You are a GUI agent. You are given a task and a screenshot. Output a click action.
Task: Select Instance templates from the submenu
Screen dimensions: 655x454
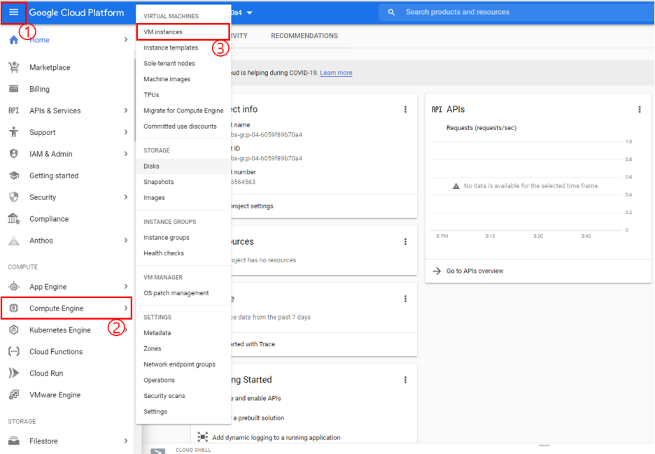point(171,48)
